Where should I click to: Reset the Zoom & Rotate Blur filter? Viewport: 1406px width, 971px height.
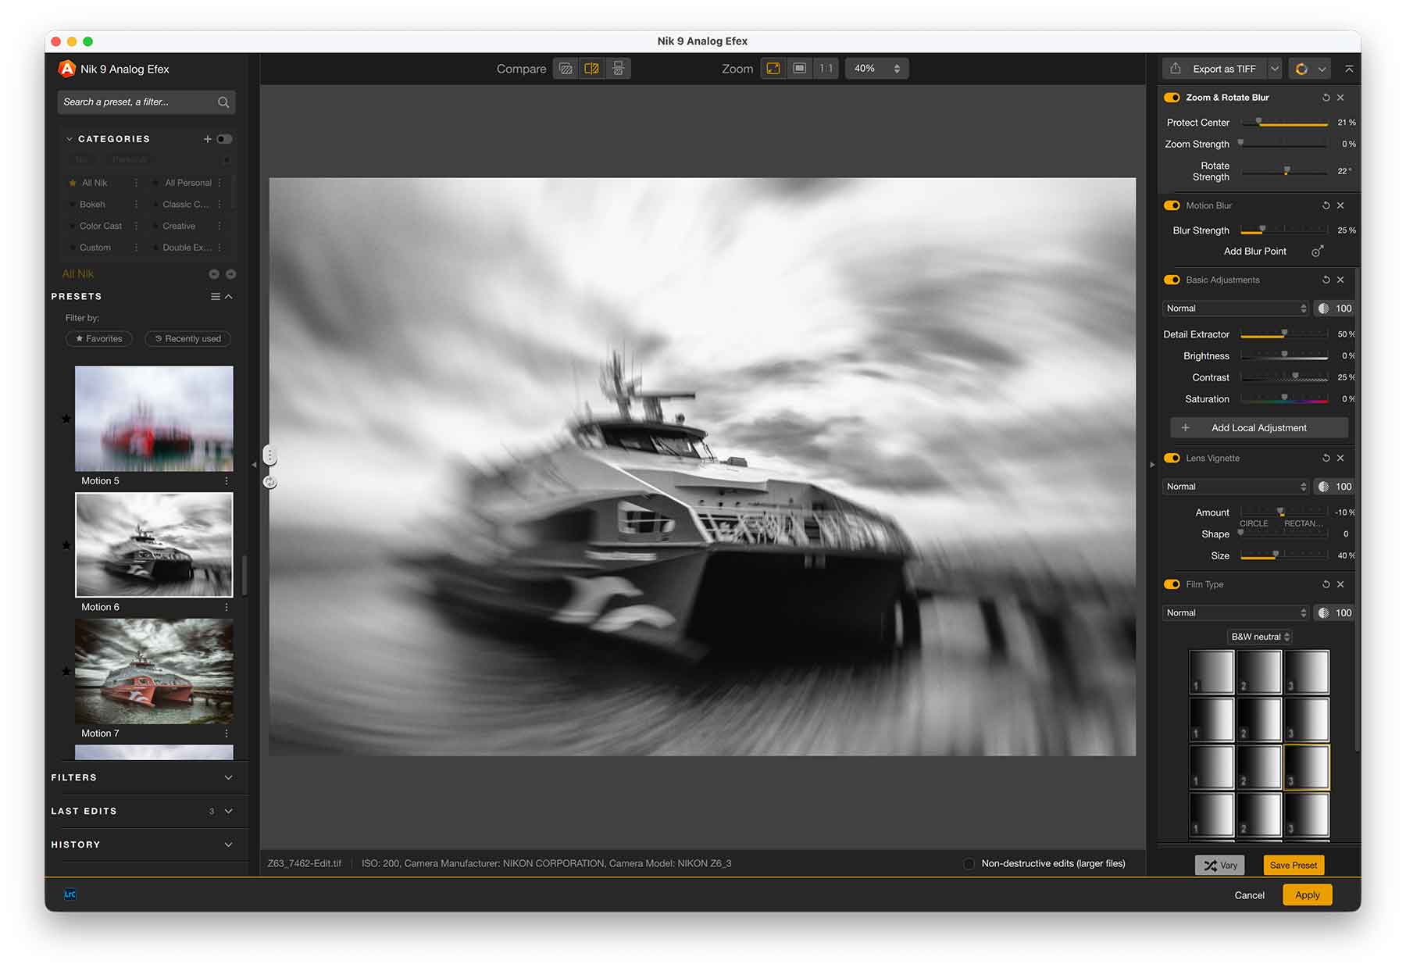coord(1326,98)
